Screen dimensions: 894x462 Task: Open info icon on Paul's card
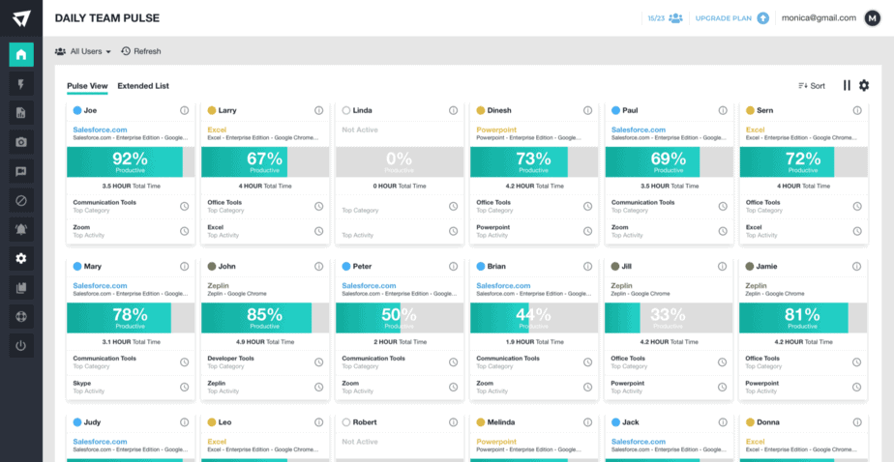(x=723, y=110)
